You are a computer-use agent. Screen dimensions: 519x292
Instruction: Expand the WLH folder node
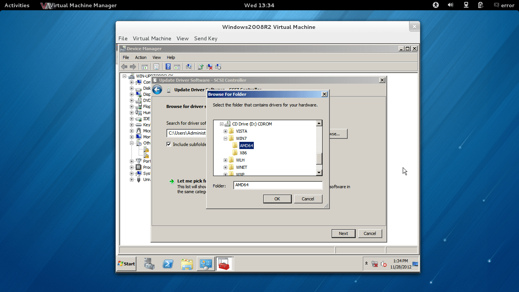pos(225,160)
